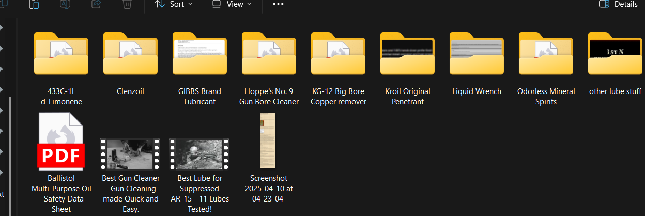The width and height of the screenshot is (645, 216).
Task: Toggle the Details pane button
Action: (x=618, y=4)
